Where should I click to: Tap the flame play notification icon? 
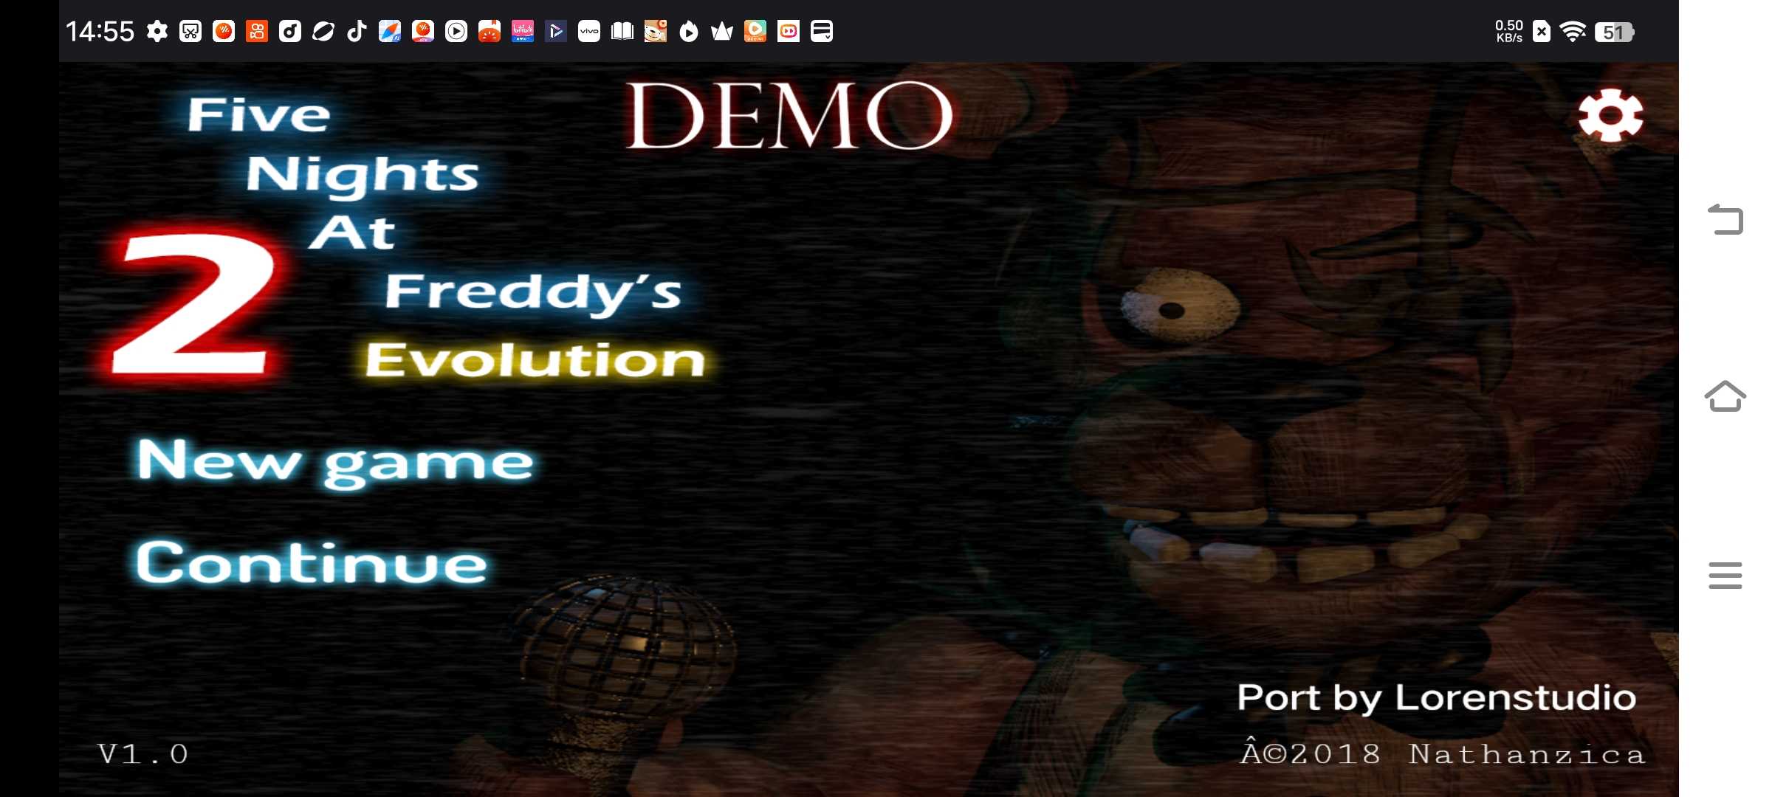click(x=689, y=31)
